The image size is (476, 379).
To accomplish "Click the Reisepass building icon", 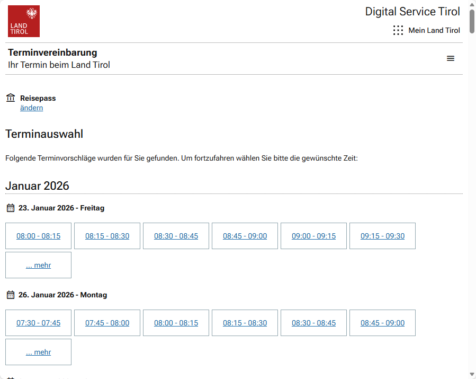I will (x=11, y=98).
